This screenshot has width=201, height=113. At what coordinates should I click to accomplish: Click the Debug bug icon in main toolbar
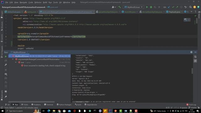151,7
